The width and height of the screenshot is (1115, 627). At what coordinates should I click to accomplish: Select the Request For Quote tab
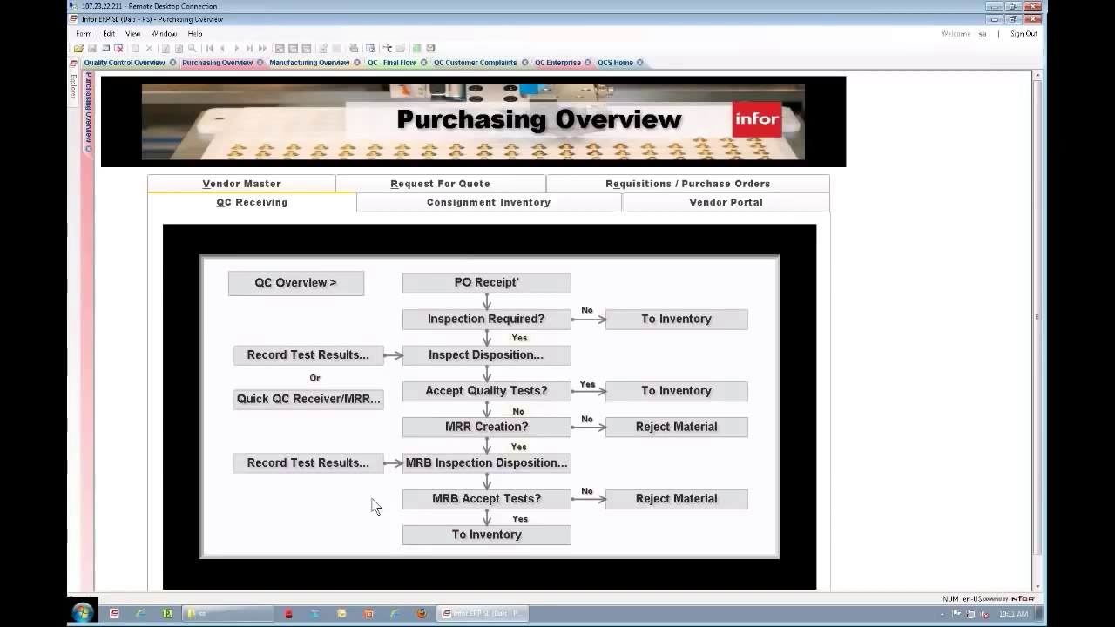(x=440, y=184)
